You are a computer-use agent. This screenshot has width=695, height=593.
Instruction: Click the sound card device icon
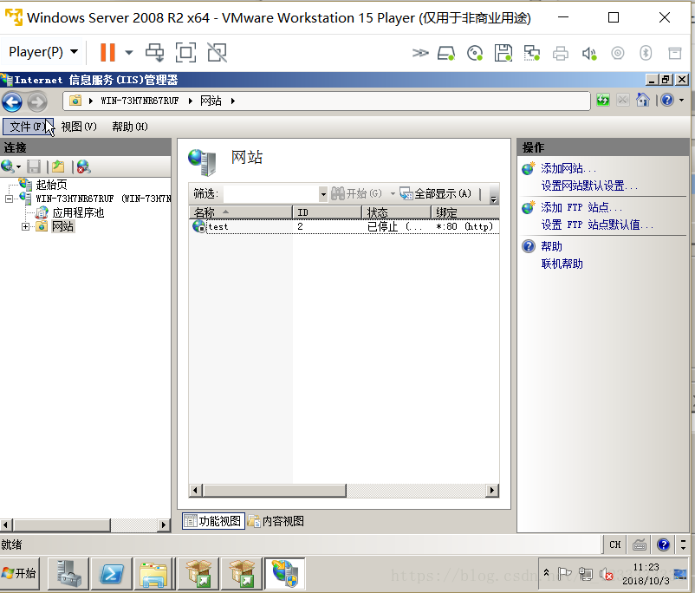pos(589,53)
